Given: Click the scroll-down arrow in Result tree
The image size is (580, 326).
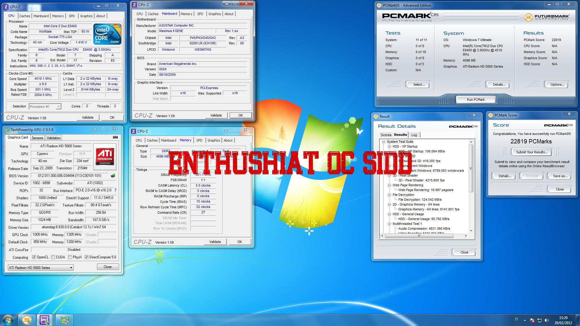Looking at the screenshot, I should pos(471,231).
